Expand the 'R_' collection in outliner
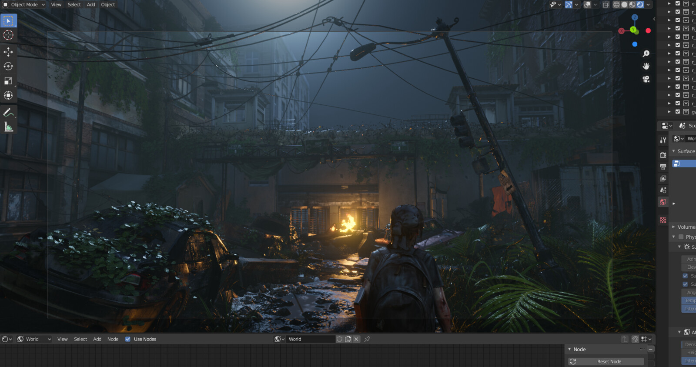 point(669,28)
